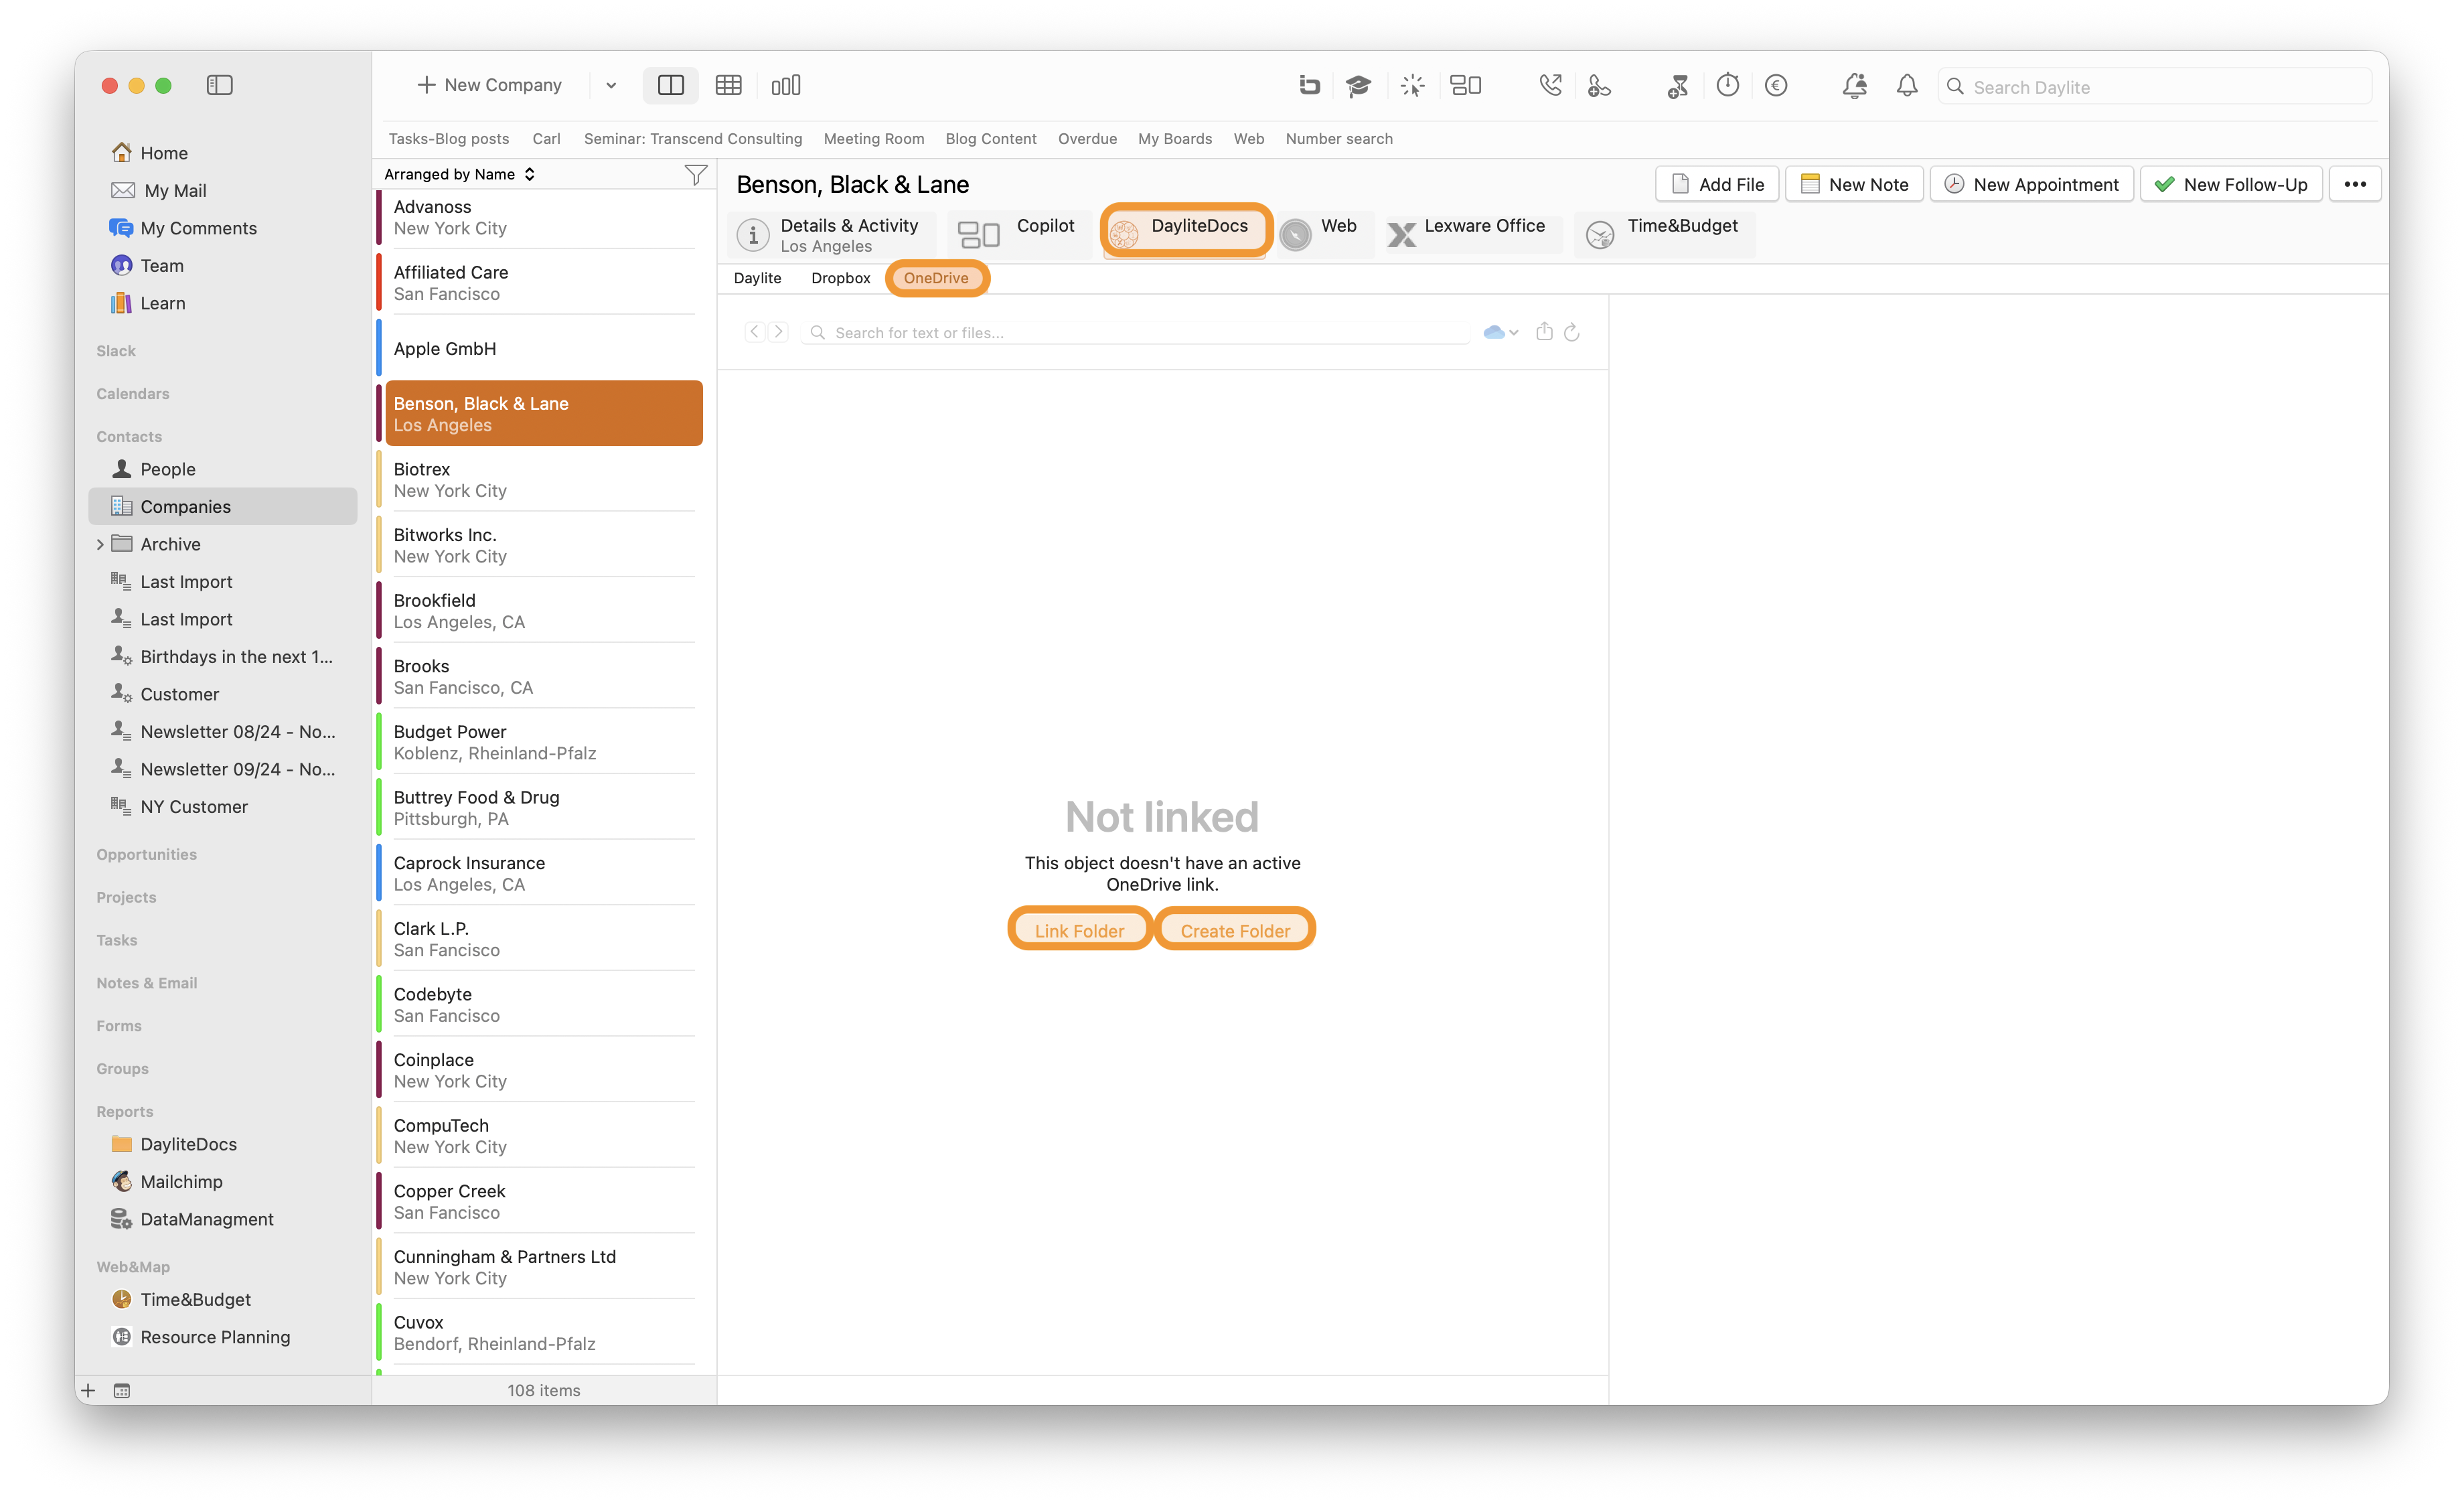Click the Create Folder button
This screenshot has width=2464, height=1504.
tap(1235, 930)
